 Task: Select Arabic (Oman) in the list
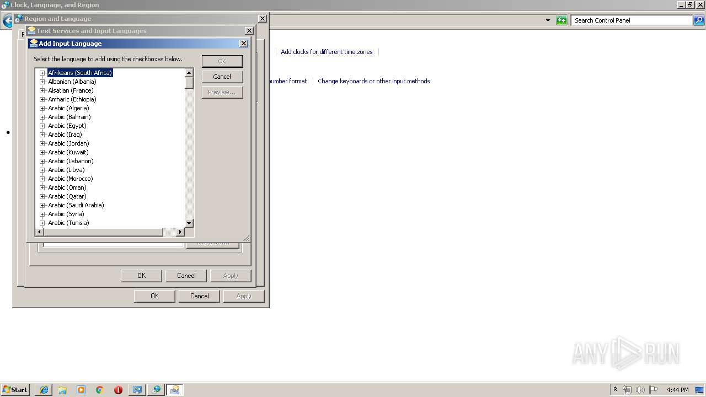tap(67, 187)
